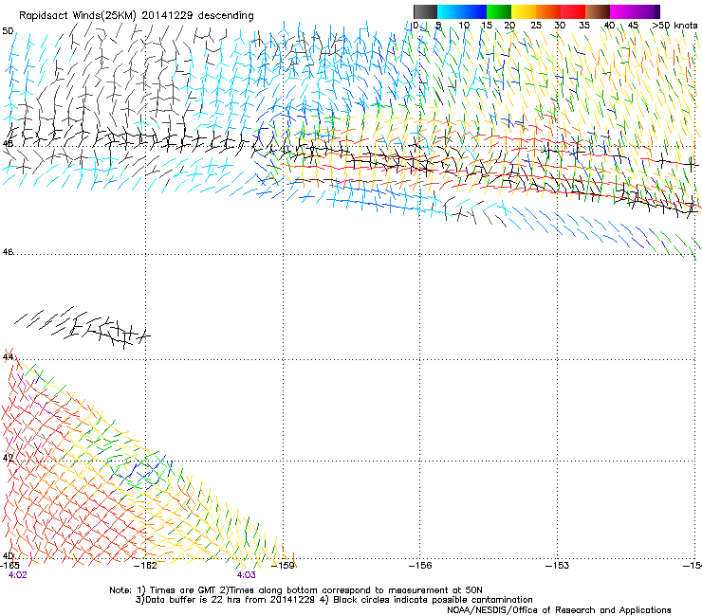Screen dimensions: 702x616
Task: Click the latitude label 46
Action: 8,252
